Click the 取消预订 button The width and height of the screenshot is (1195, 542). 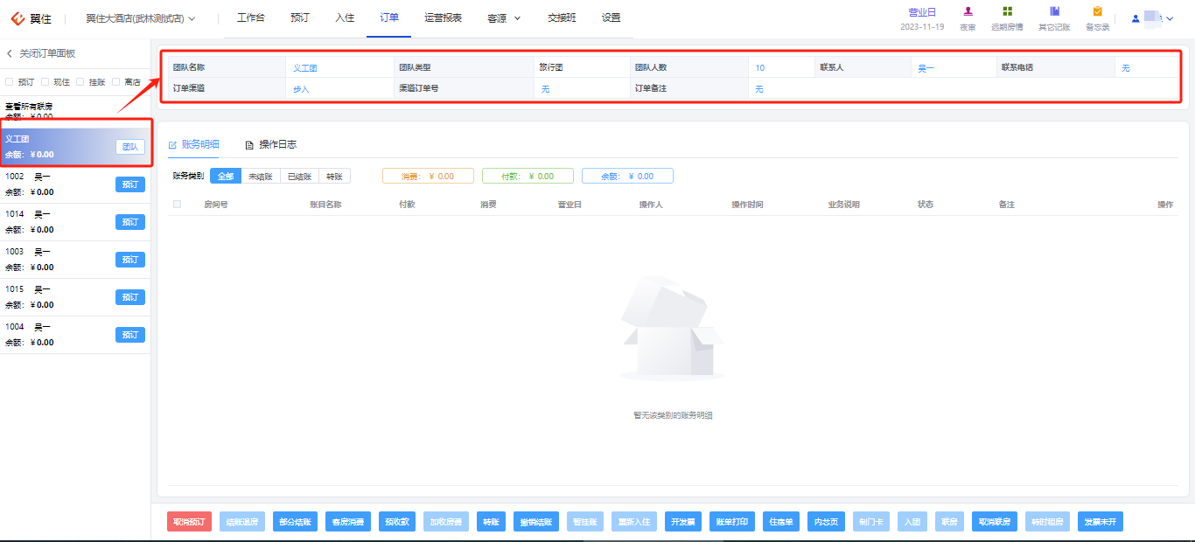tap(190, 522)
